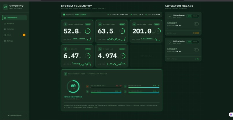
Task: Set Water Pump to AUTO mode
Action: [189, 16]
